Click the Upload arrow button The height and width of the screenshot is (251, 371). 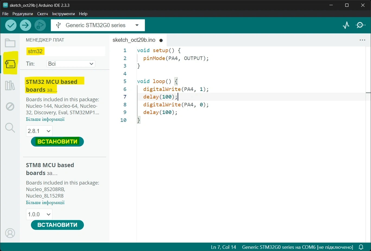(x=25, y=25)
